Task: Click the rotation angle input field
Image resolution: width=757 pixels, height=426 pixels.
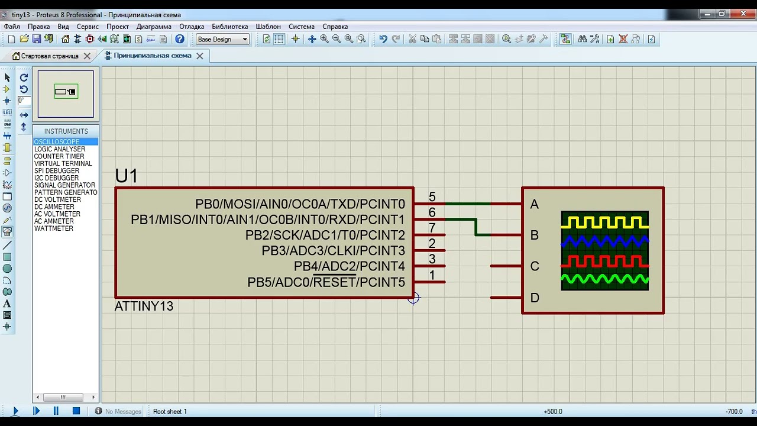Action: (x=24, y=101)
